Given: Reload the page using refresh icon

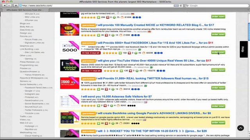Looking at the screenshot, I should click(181, 5).
